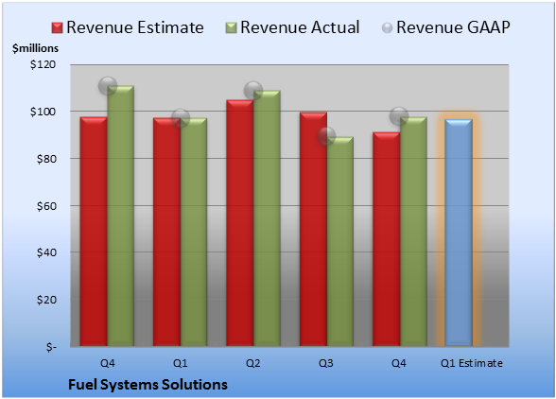The image size is (556, 399).
Task: Select the green Q2 revenue actual bar
Action: (267, 218)
